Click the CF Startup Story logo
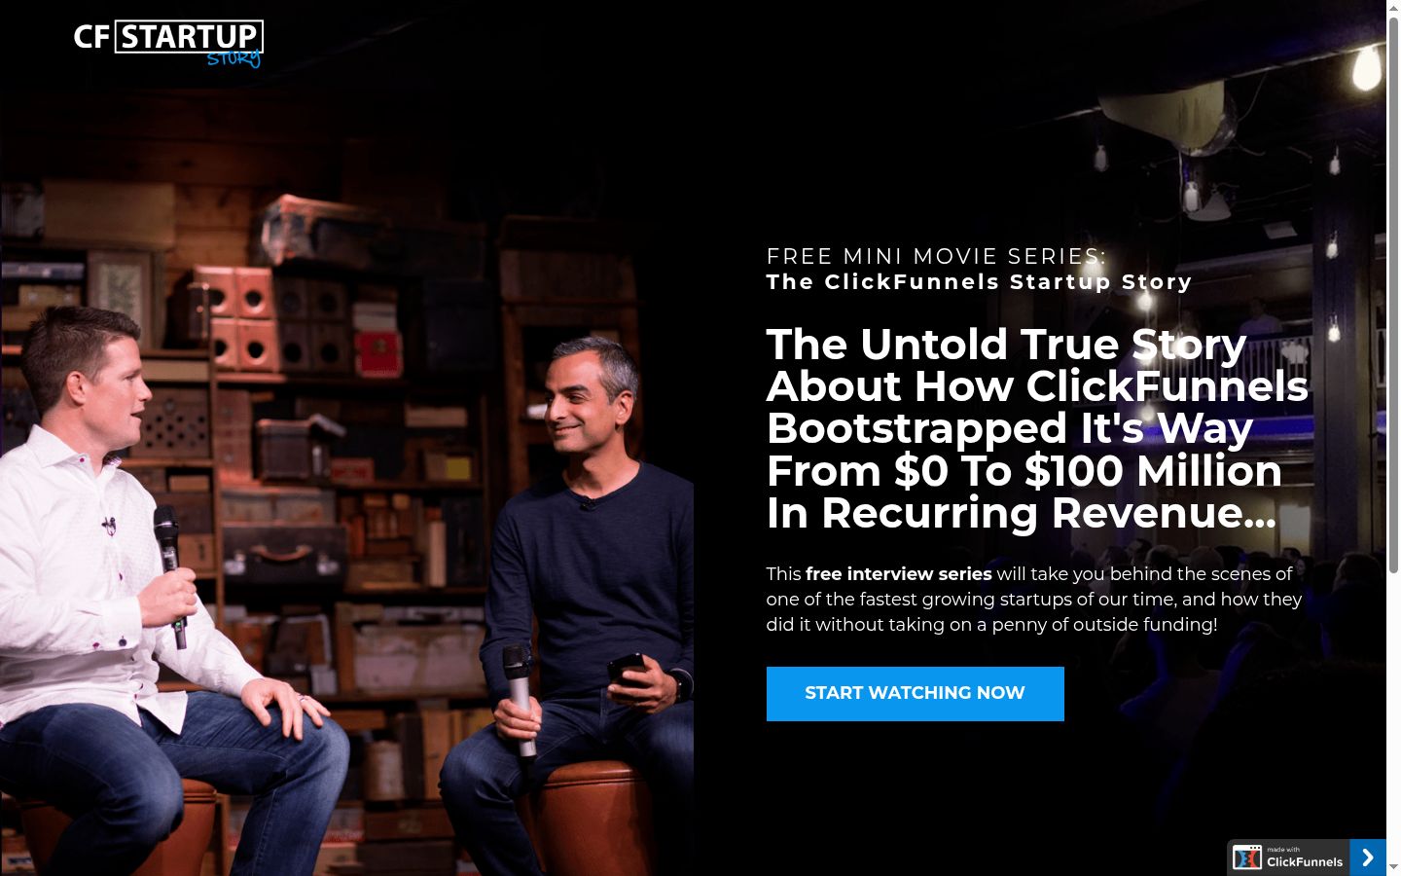 [x=168, y=44]
